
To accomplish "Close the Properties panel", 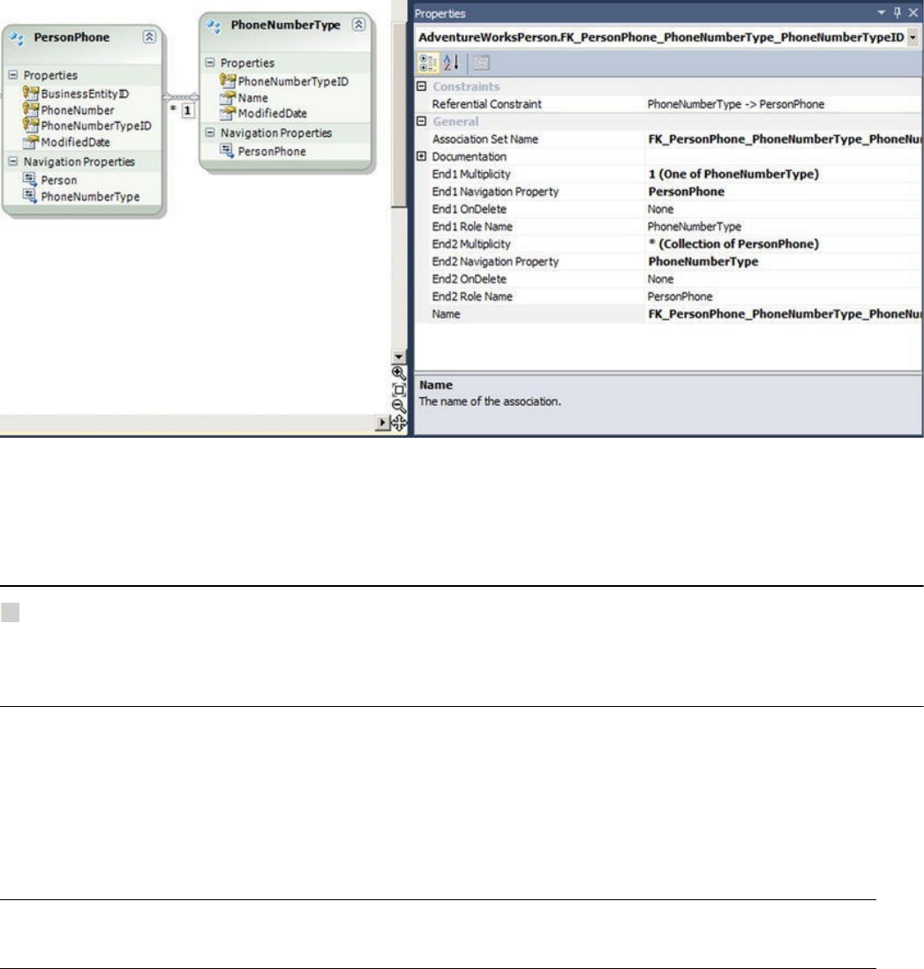I will (x=913, y=12).
